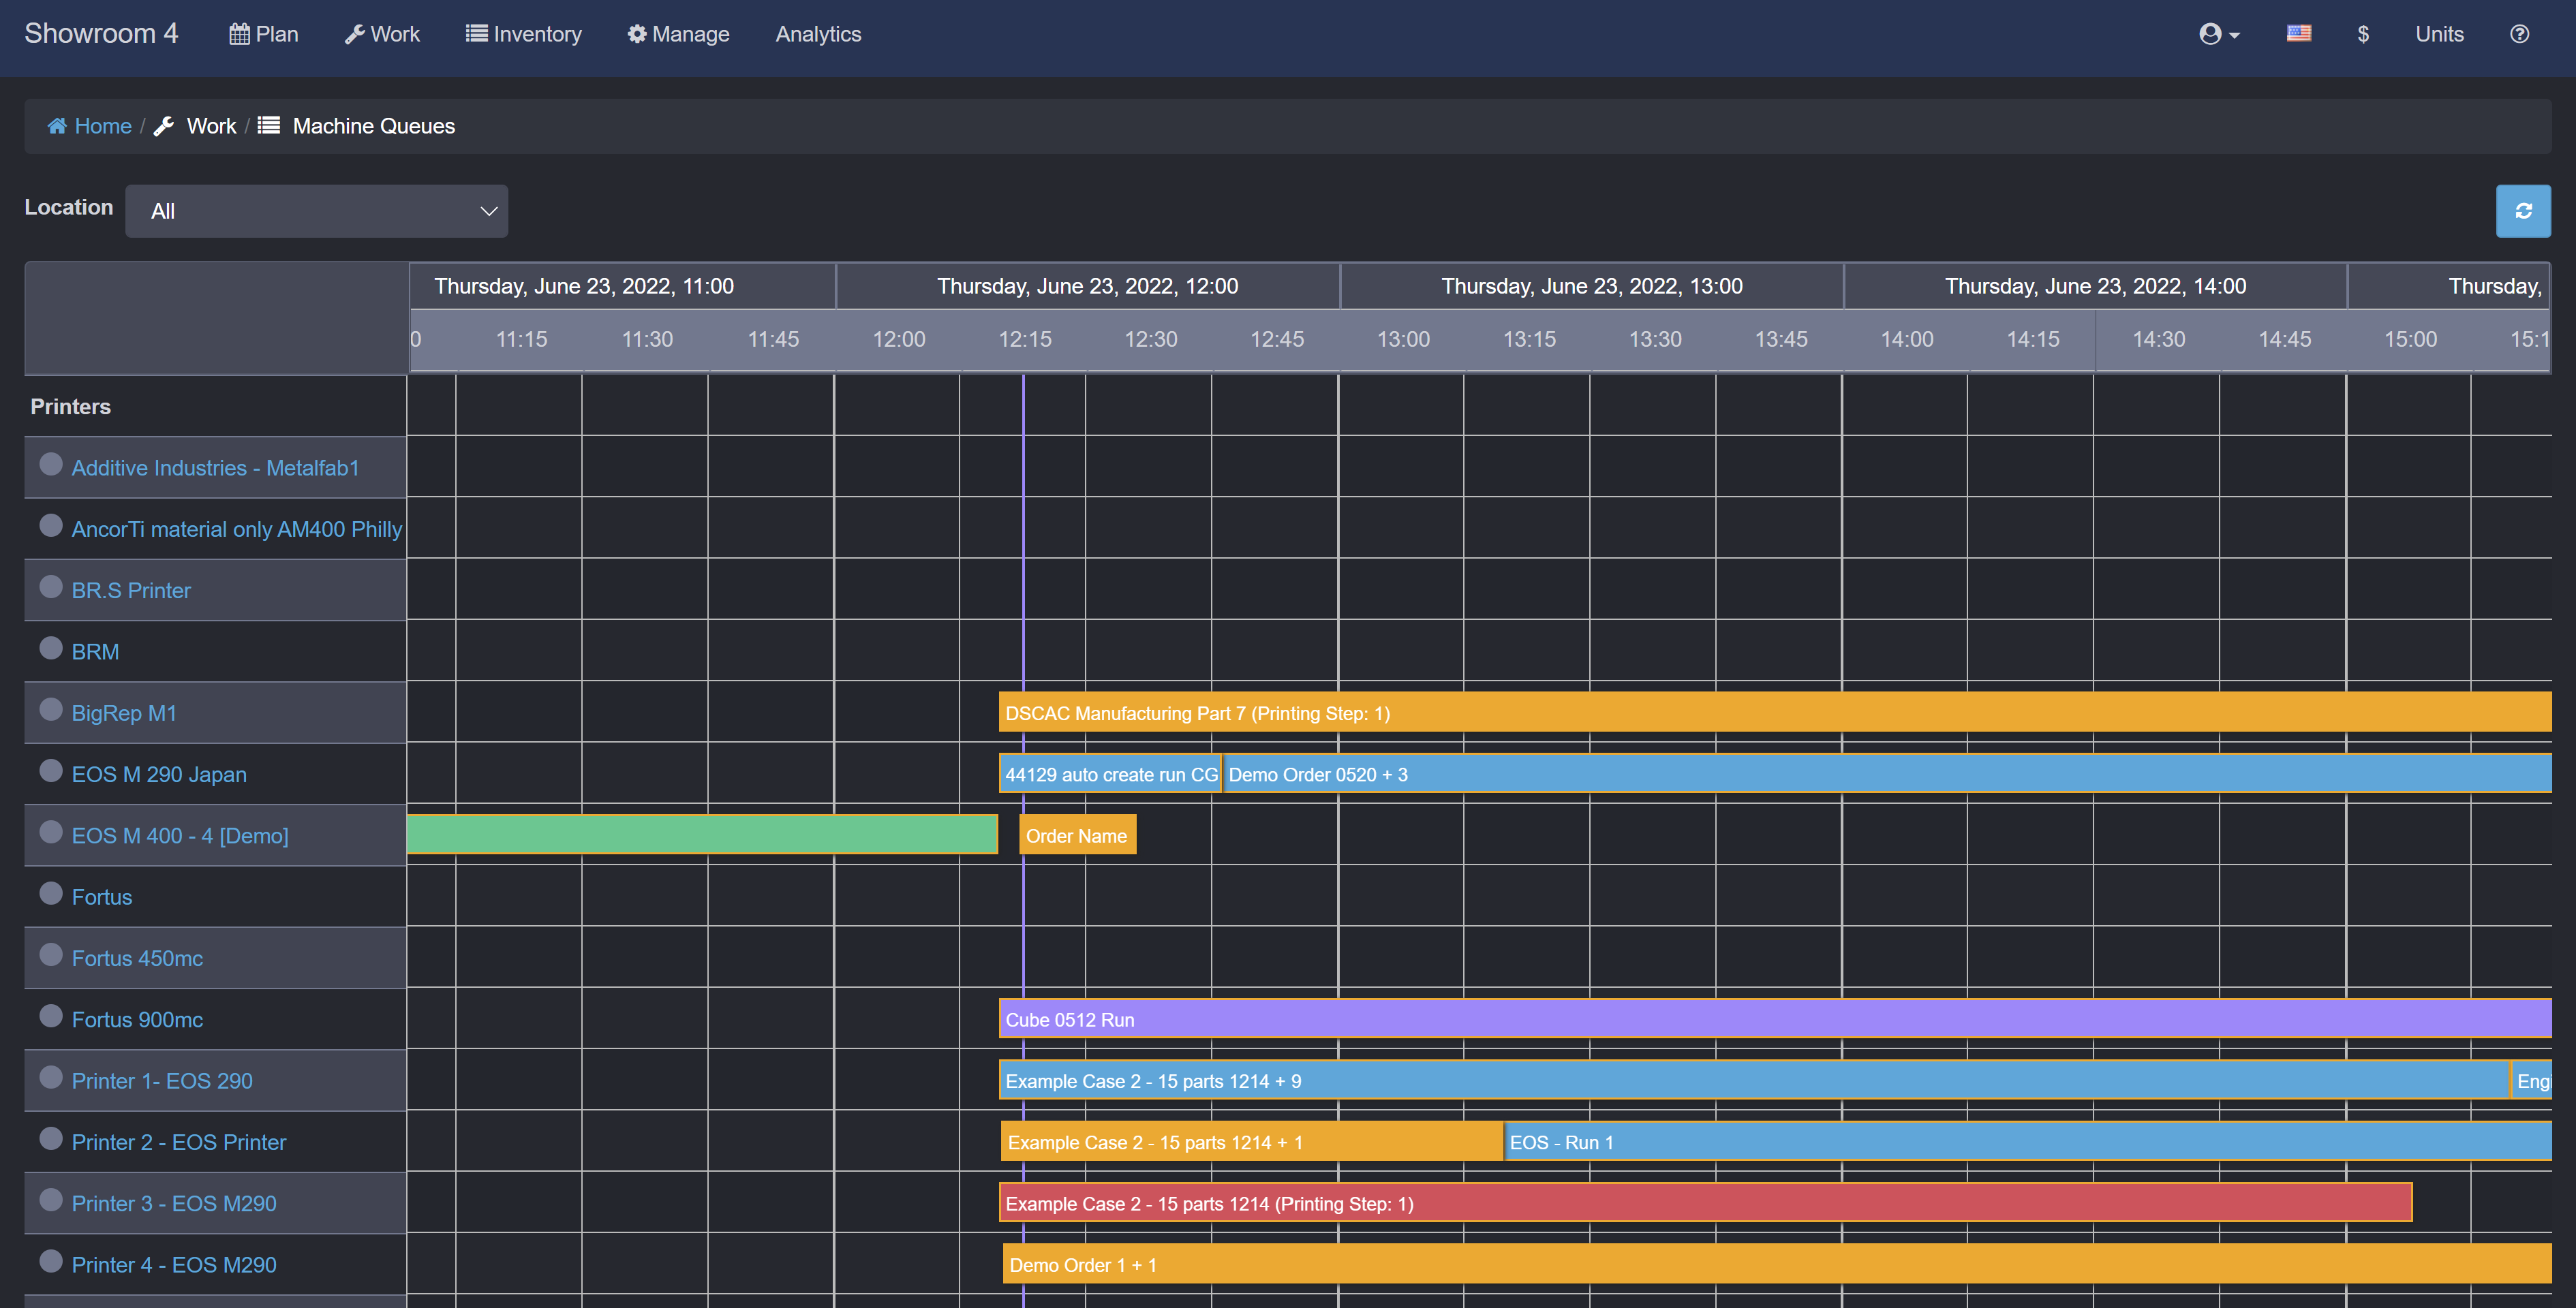This screenshot has height=1308, width=2576.
Task: Open the Location dropdown set to All
Action: (x=316, y=211)
